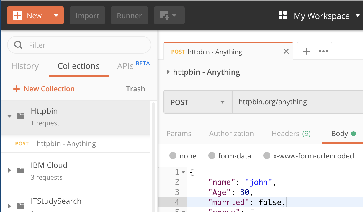Select the 'httpbin - Anything' request tab

(x=228, y=51)
